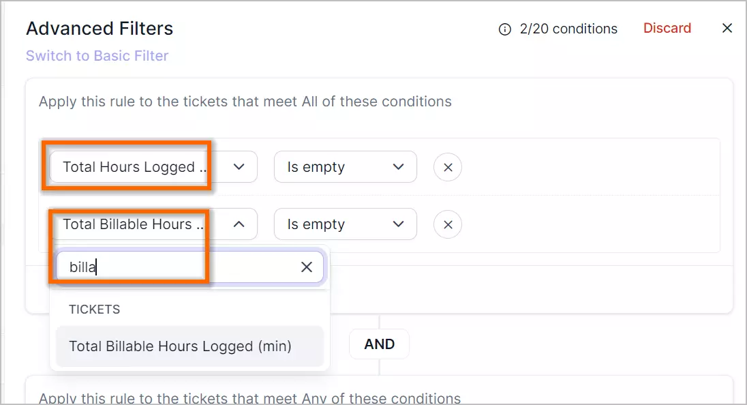Click the Total Billable Hours field label
The image size is (747, 405).
(134, 224)
